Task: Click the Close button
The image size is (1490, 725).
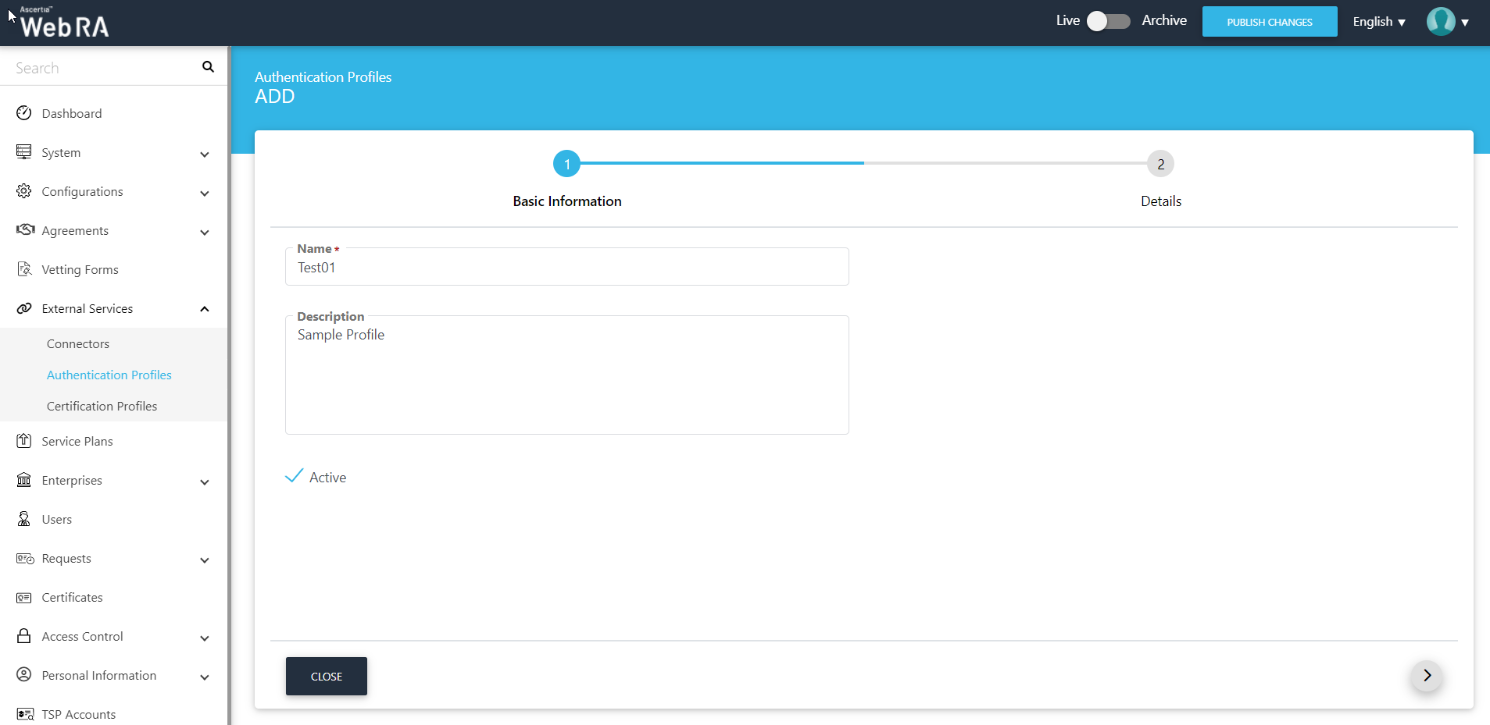Action: tap(327, 677)
